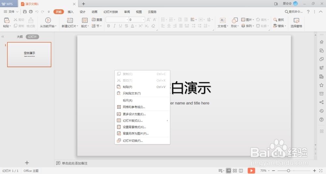Click the Redo arrow icon
The width and height of the screenshot is (326, 174).
tap(43, 12)
